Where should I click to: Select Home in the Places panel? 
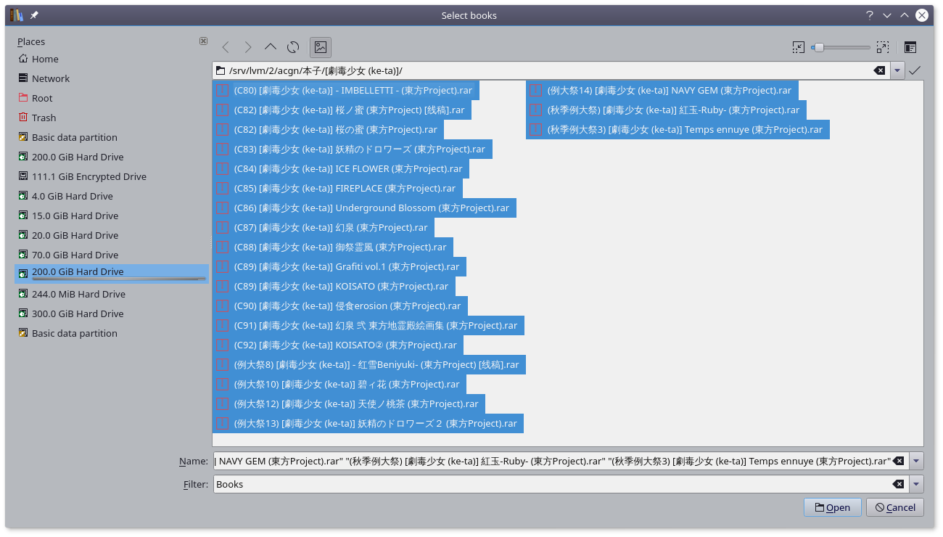point(45,59)
